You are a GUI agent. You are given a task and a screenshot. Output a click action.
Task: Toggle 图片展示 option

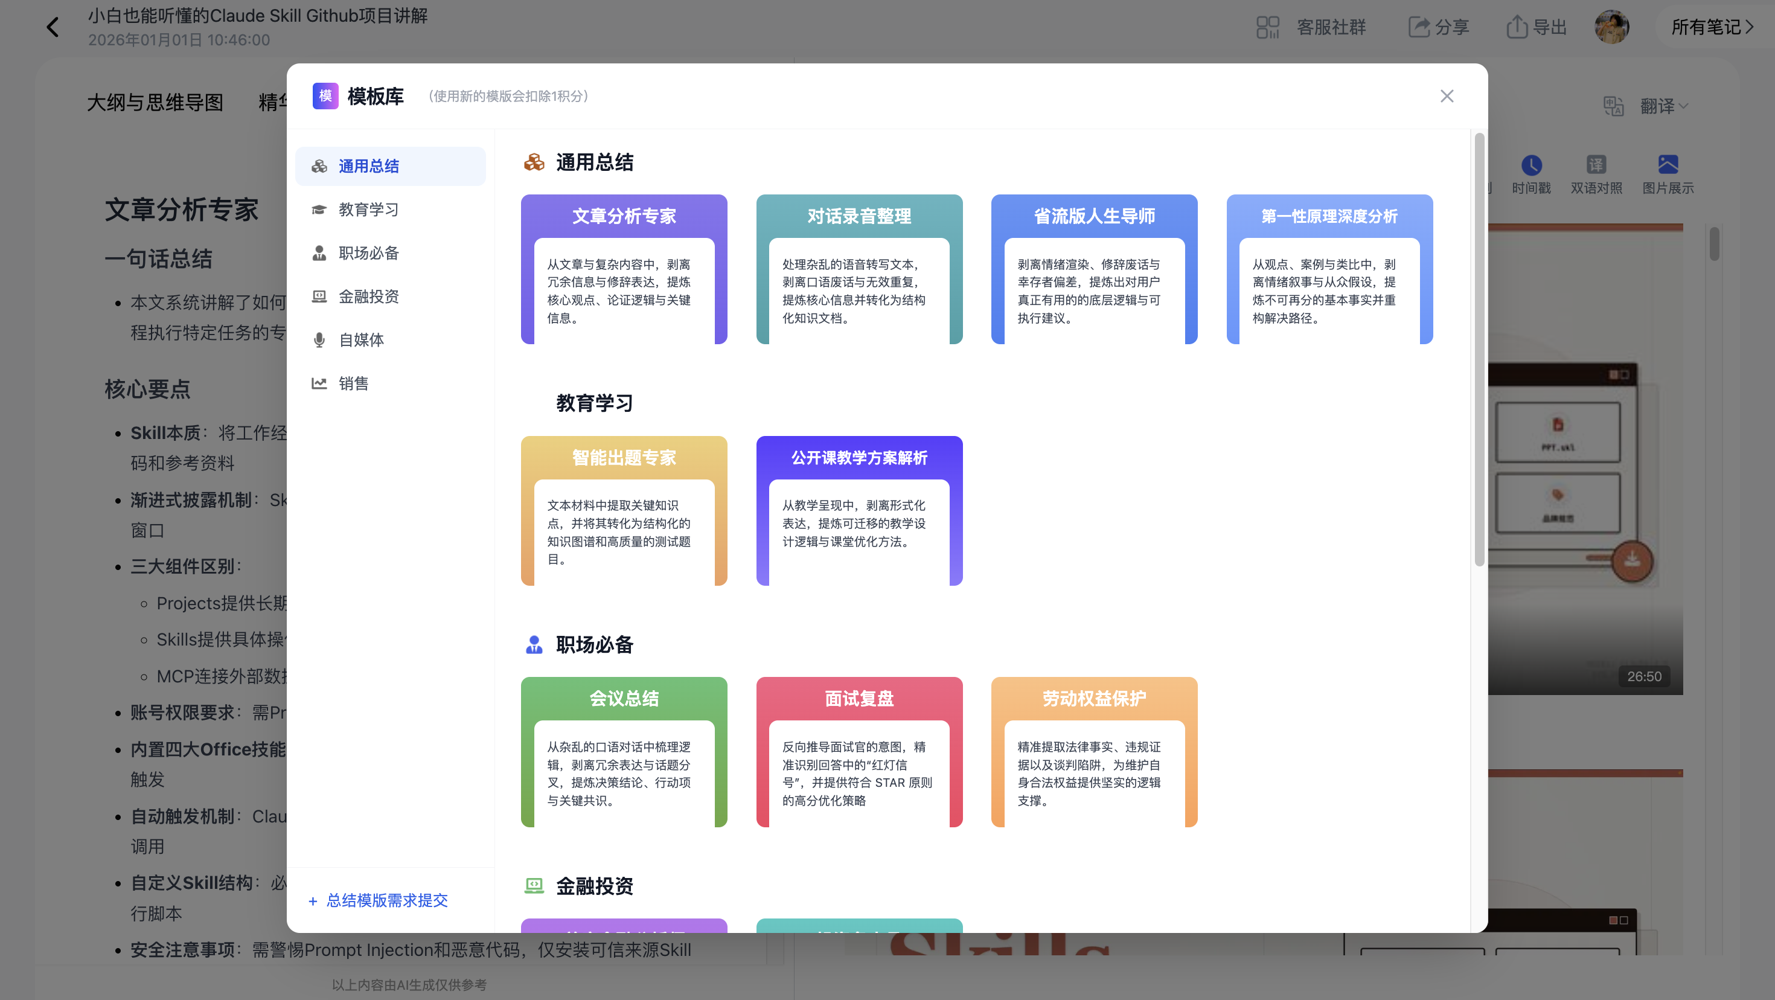(x=1668, y=175)
